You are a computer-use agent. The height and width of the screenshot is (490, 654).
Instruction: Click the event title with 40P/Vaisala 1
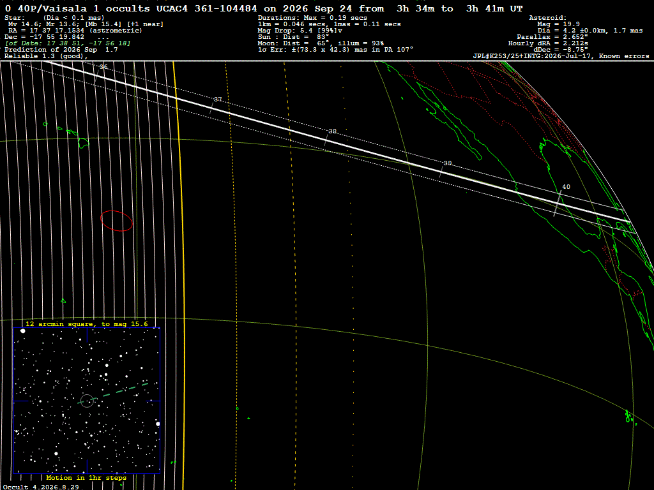tap(263, 8)
